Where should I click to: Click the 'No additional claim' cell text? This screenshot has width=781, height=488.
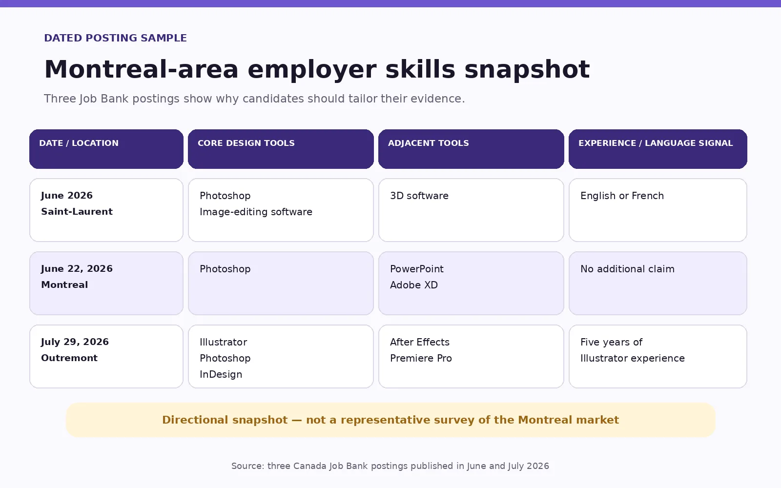(x=627, y=269)
